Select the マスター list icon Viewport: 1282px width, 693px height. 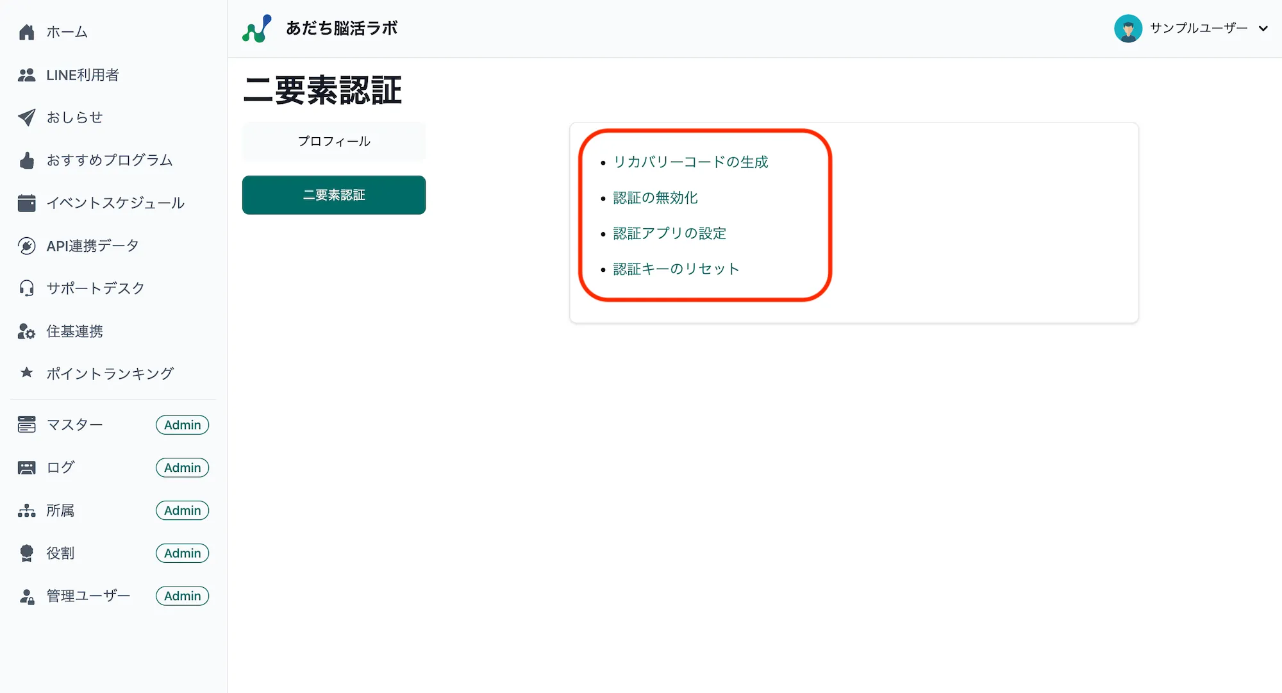tap(26, 424)
